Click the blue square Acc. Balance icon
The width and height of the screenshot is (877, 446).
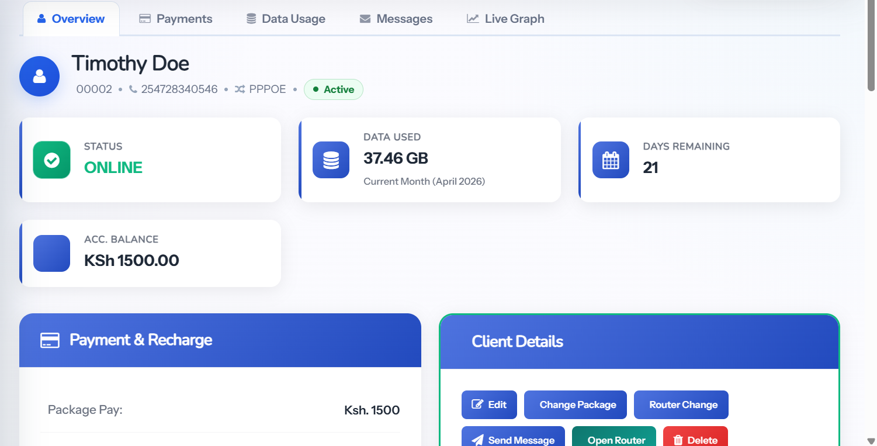(x=51, y=253)
